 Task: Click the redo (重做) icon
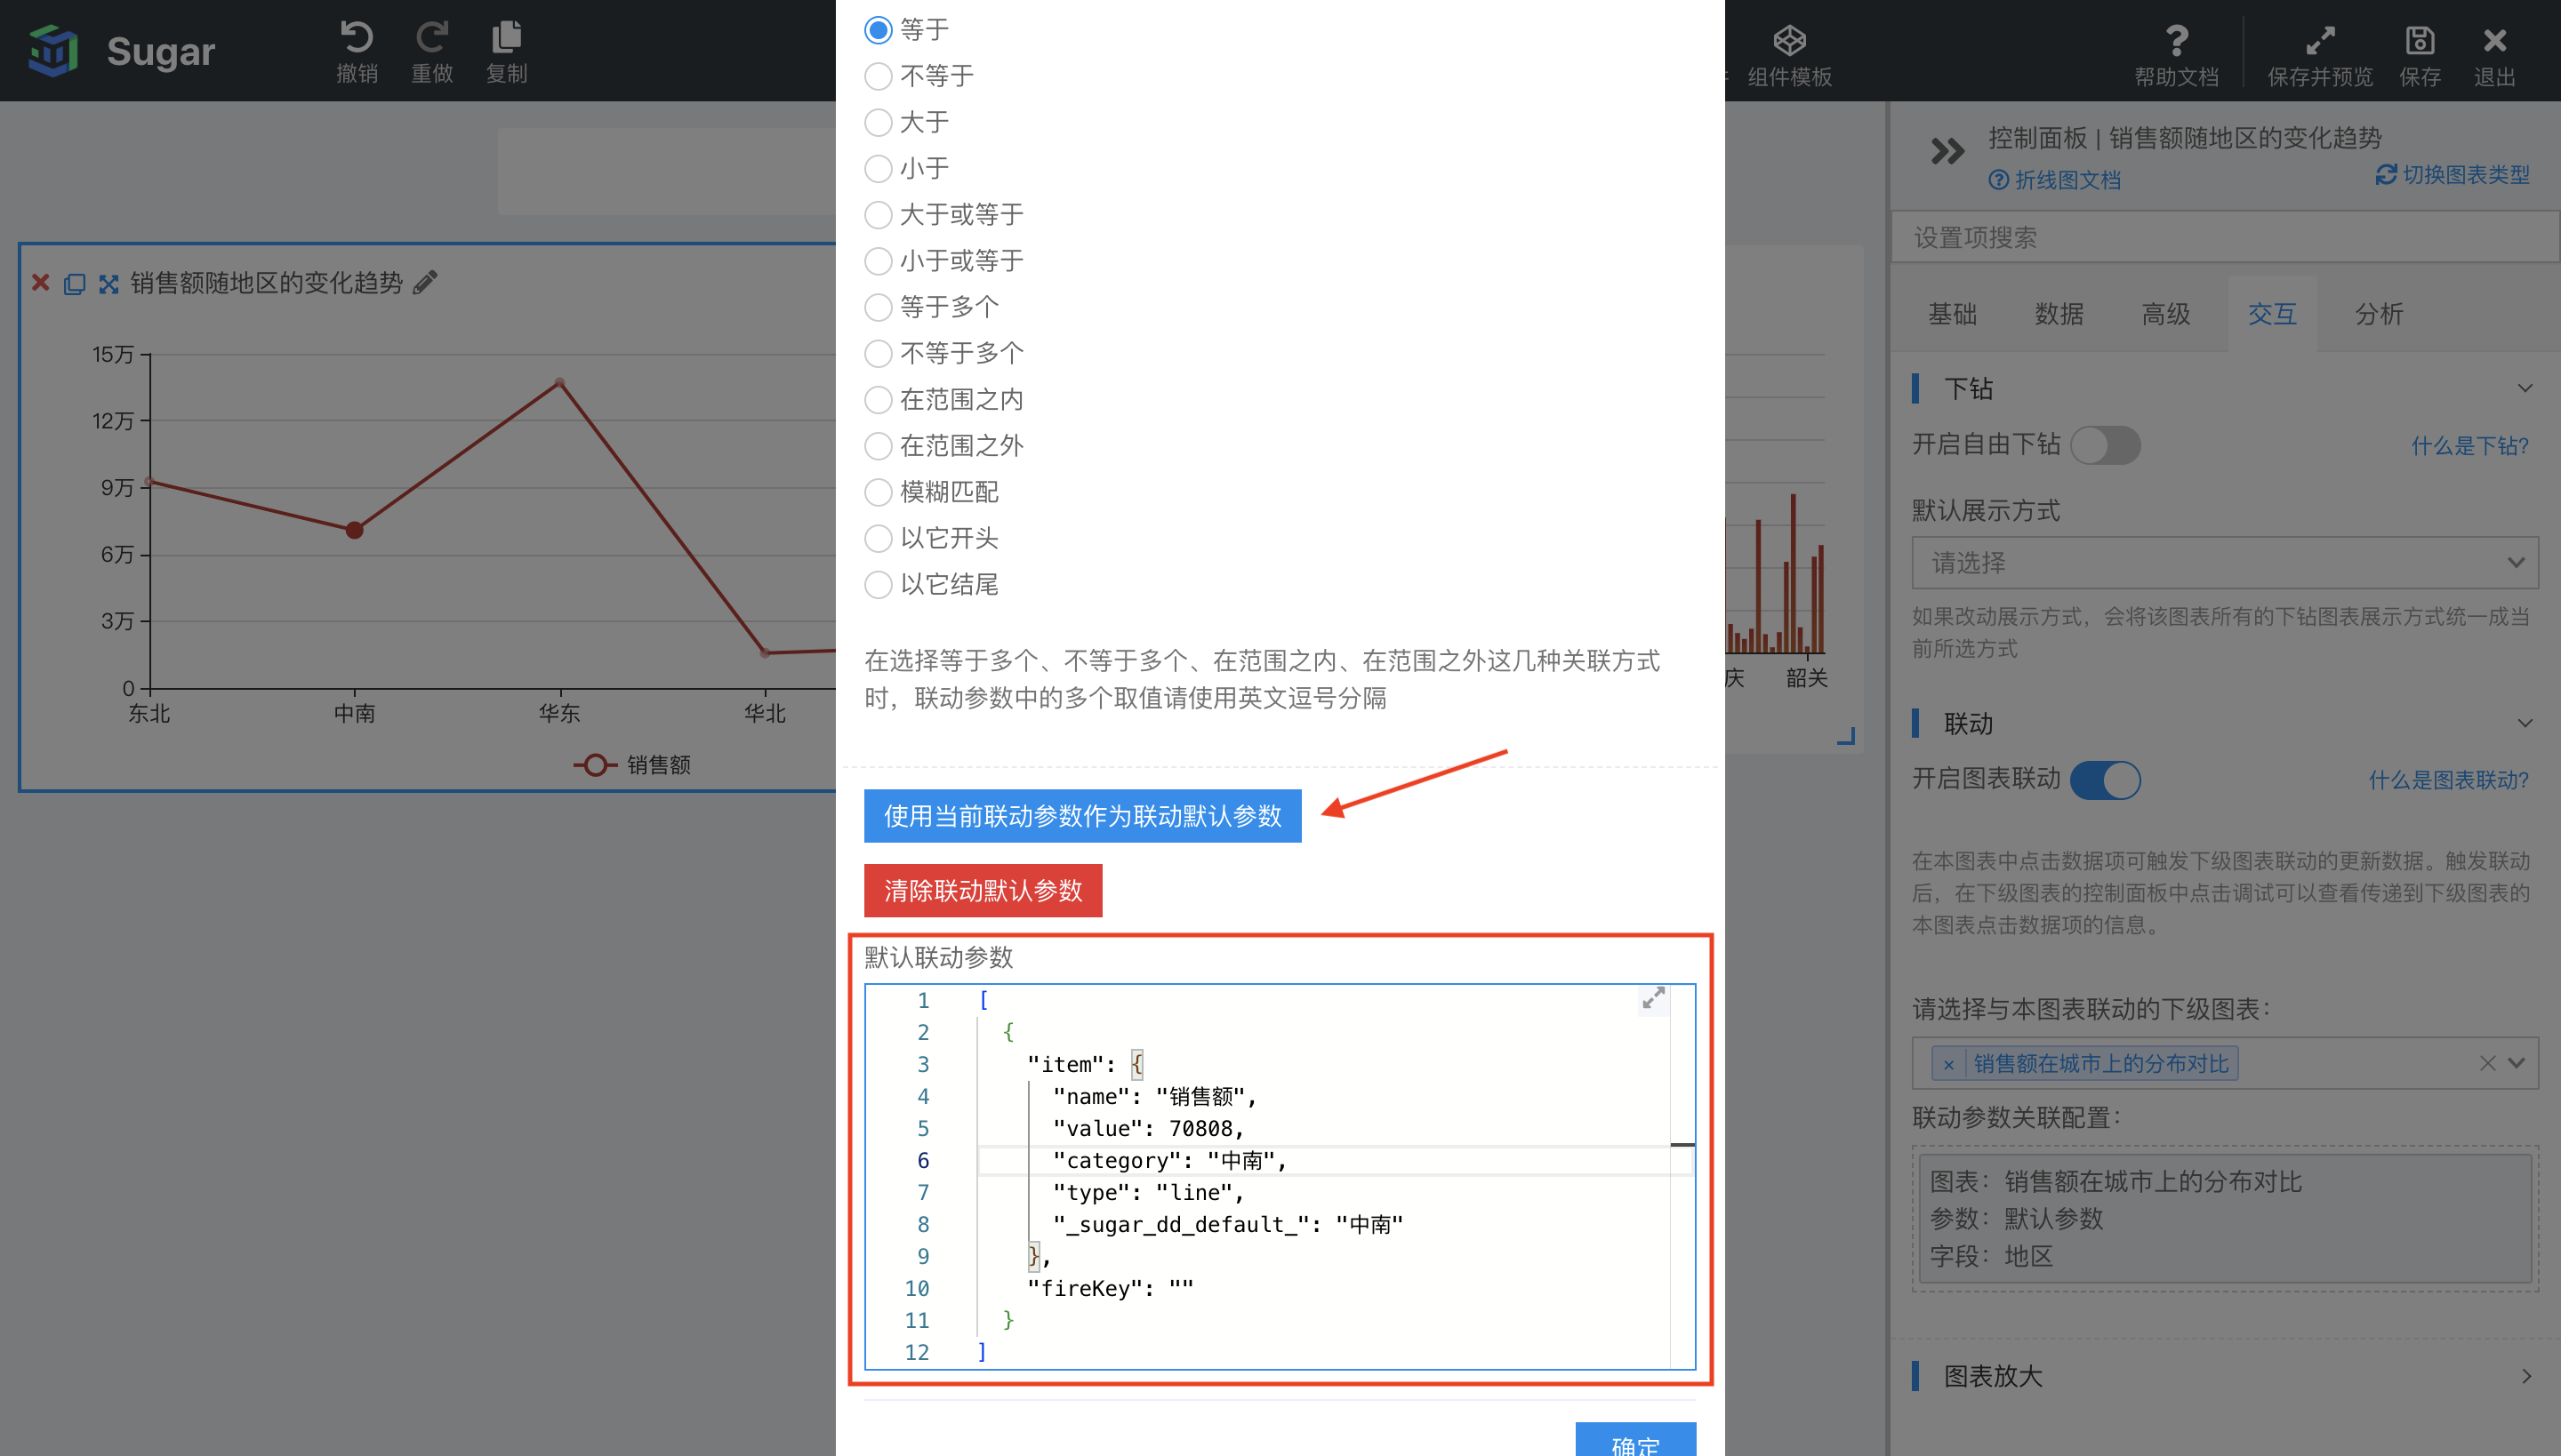(435, 34)
